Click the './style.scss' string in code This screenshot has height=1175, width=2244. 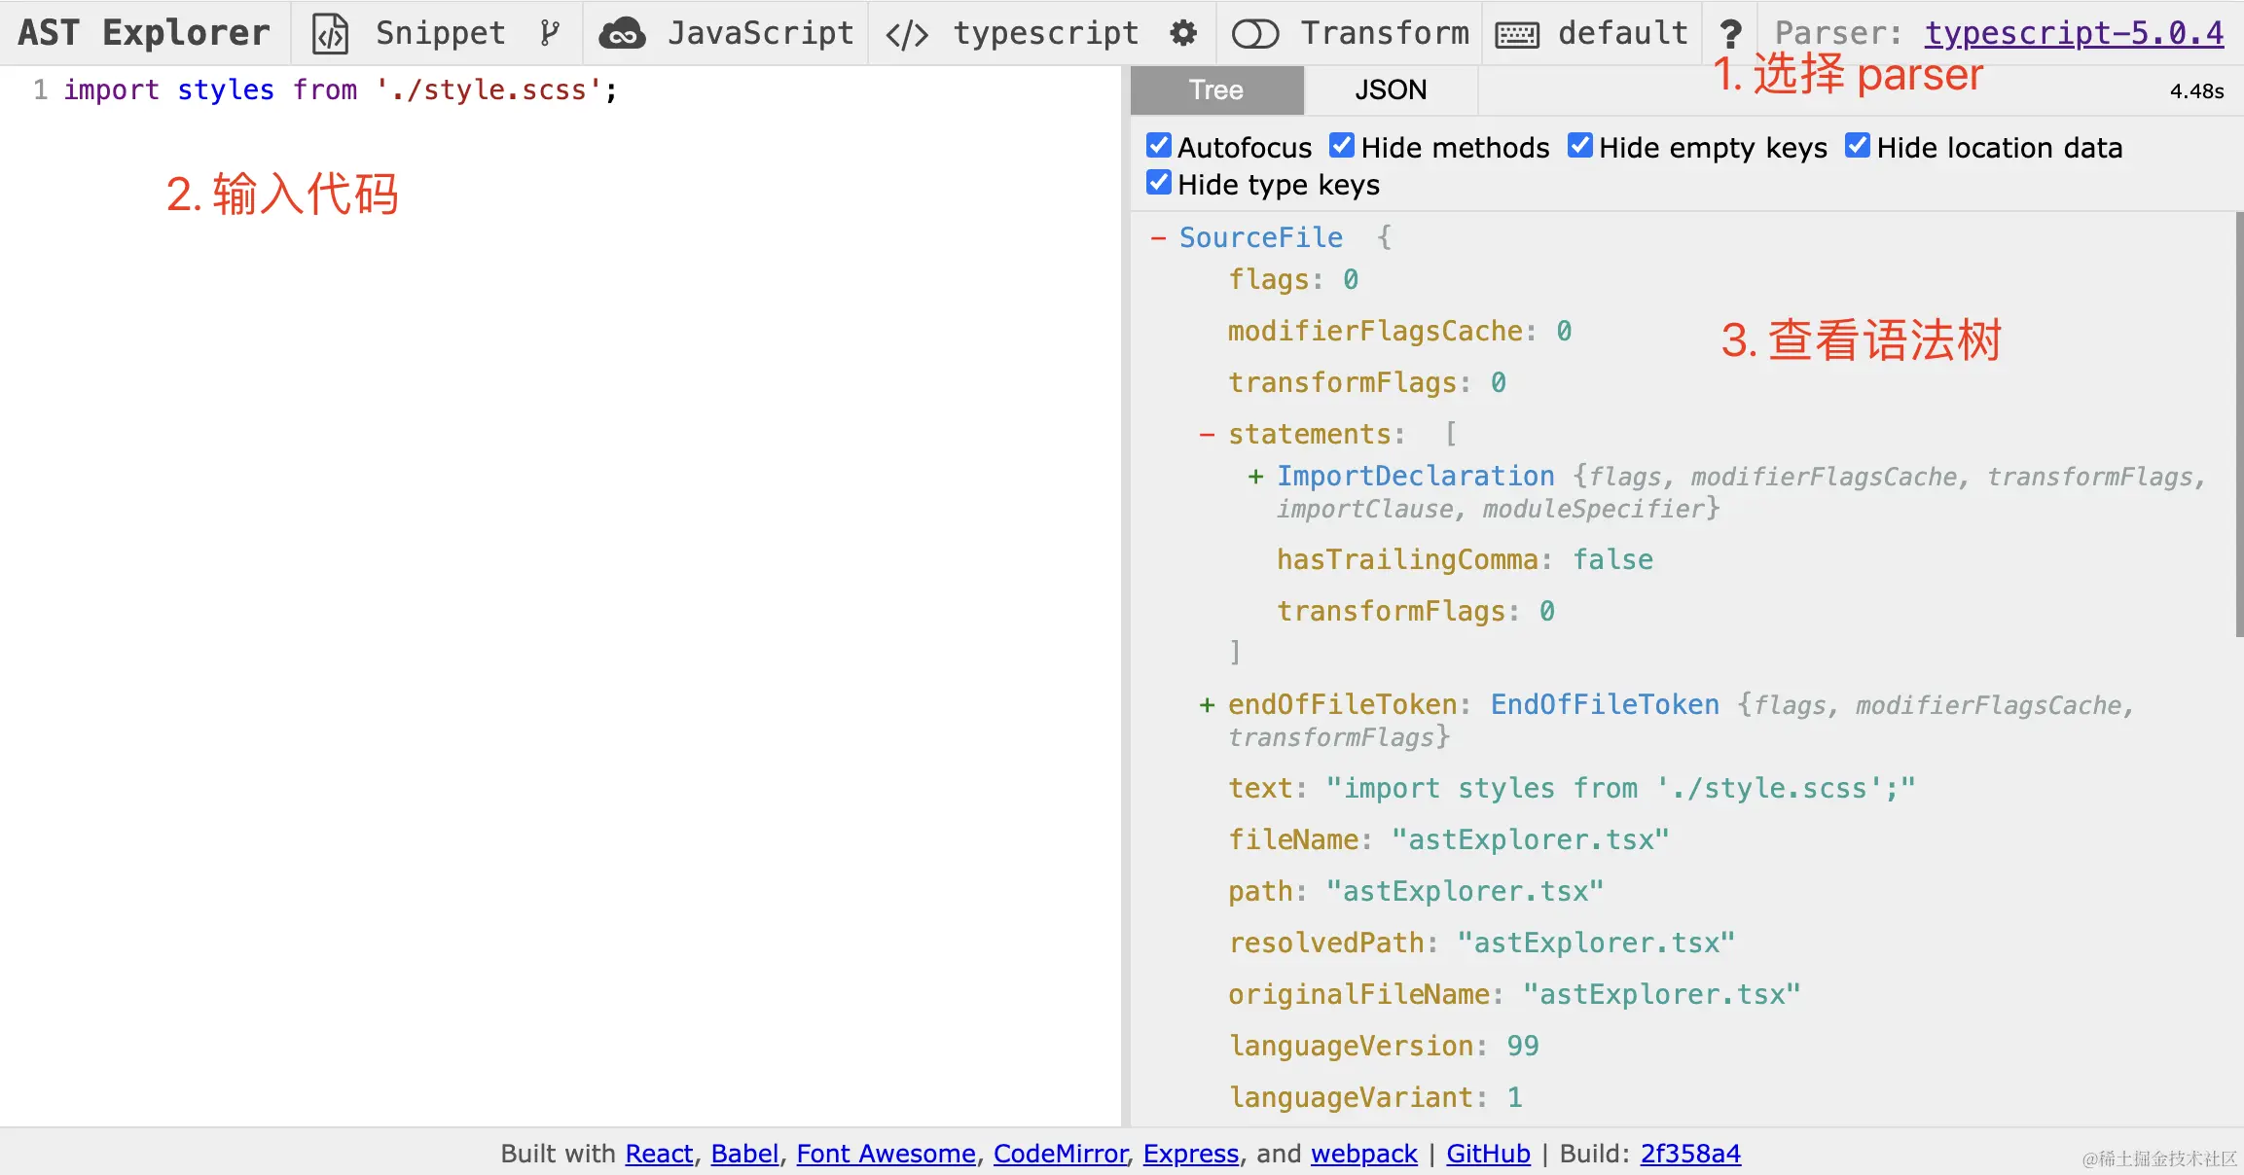pyautogui.click(x=489, y=89)
